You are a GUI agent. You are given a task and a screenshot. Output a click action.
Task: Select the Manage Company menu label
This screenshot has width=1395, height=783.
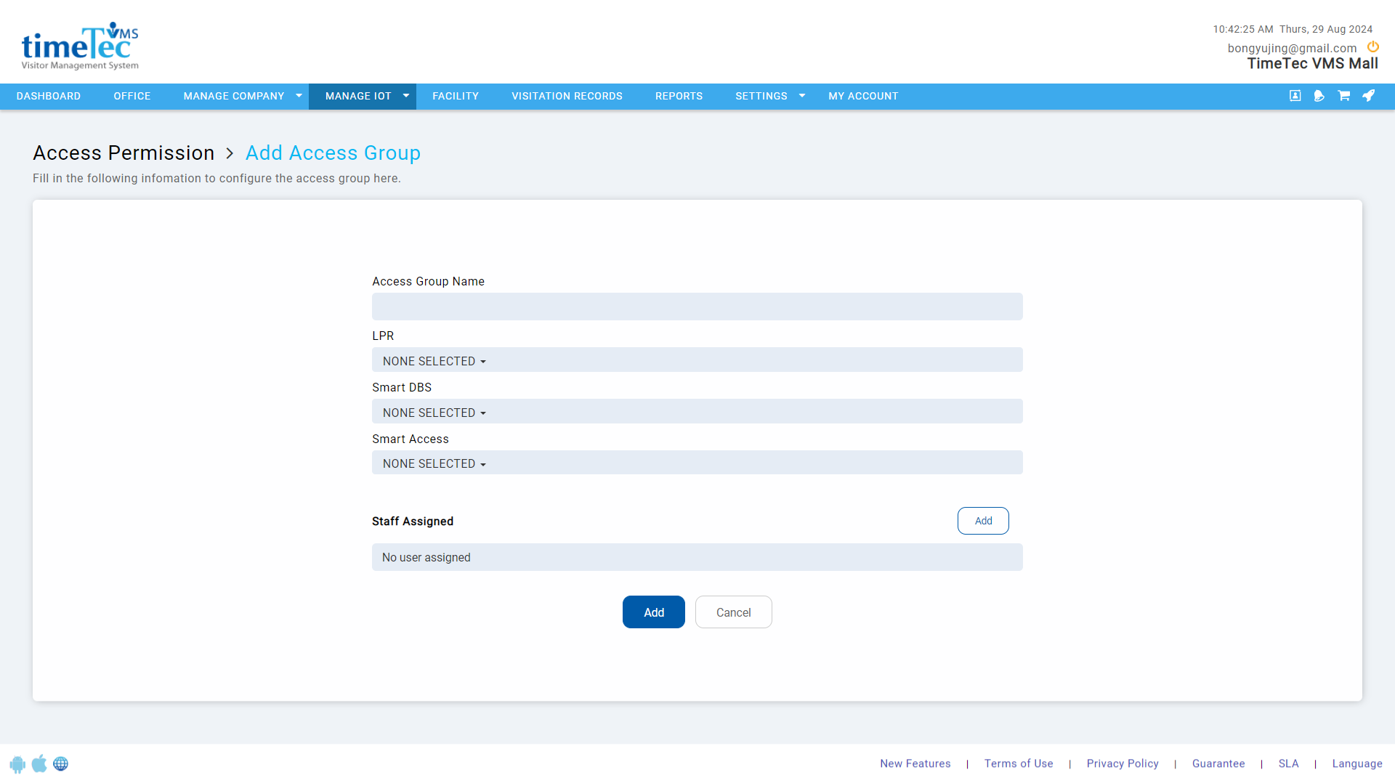pyautogui.click(x=234, y=96)
